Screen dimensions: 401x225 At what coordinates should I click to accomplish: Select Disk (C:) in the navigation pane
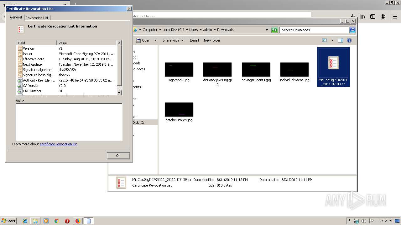click(139, 122)
